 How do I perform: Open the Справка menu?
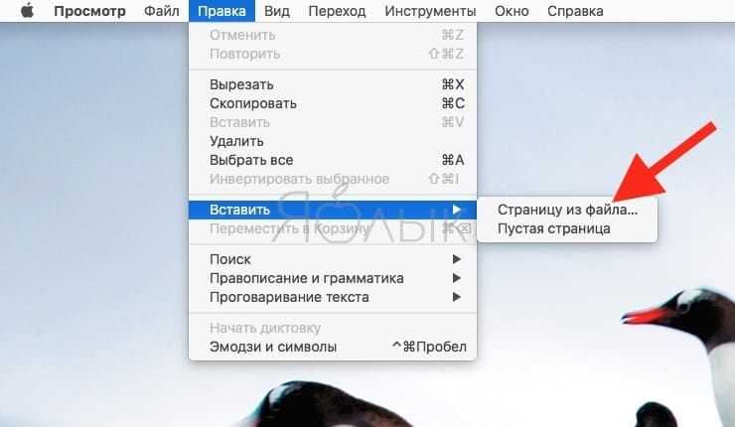(x=575, y=11)
